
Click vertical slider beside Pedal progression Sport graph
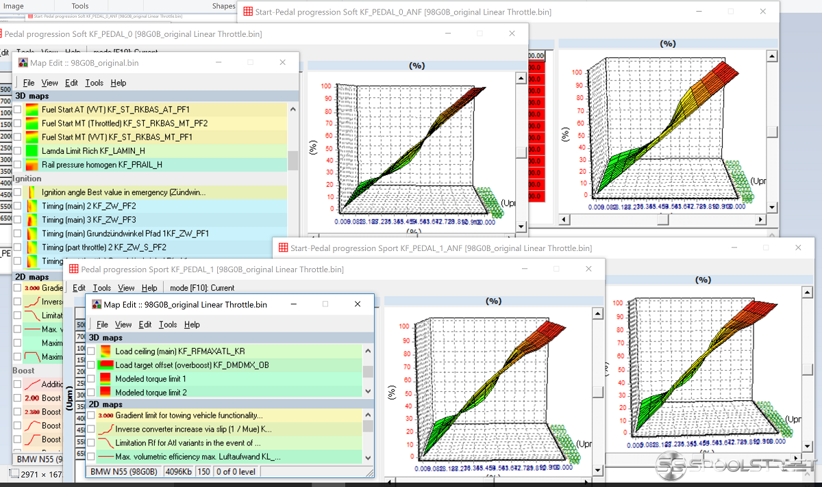click(597, 392)
